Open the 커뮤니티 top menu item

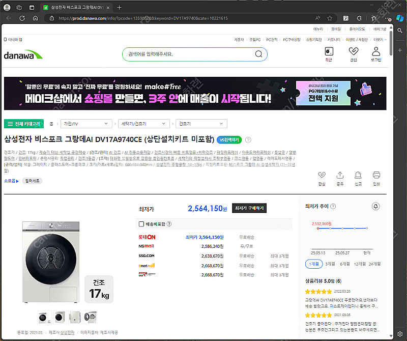(x=334, y=40)
